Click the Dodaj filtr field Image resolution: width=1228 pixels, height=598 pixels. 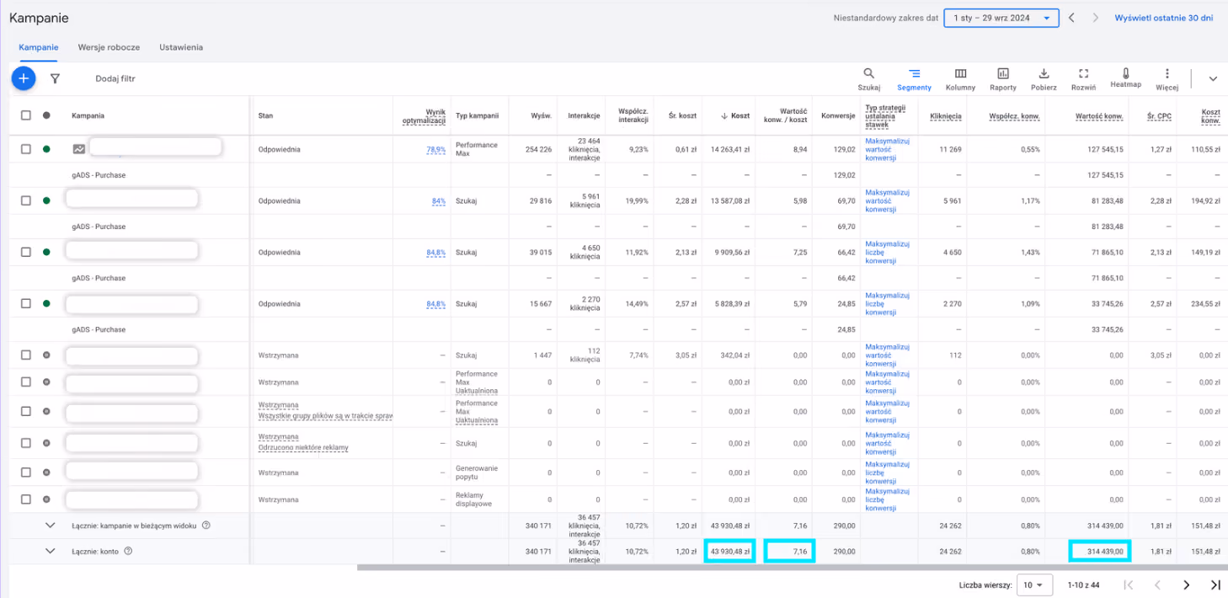tap(115, 78)
